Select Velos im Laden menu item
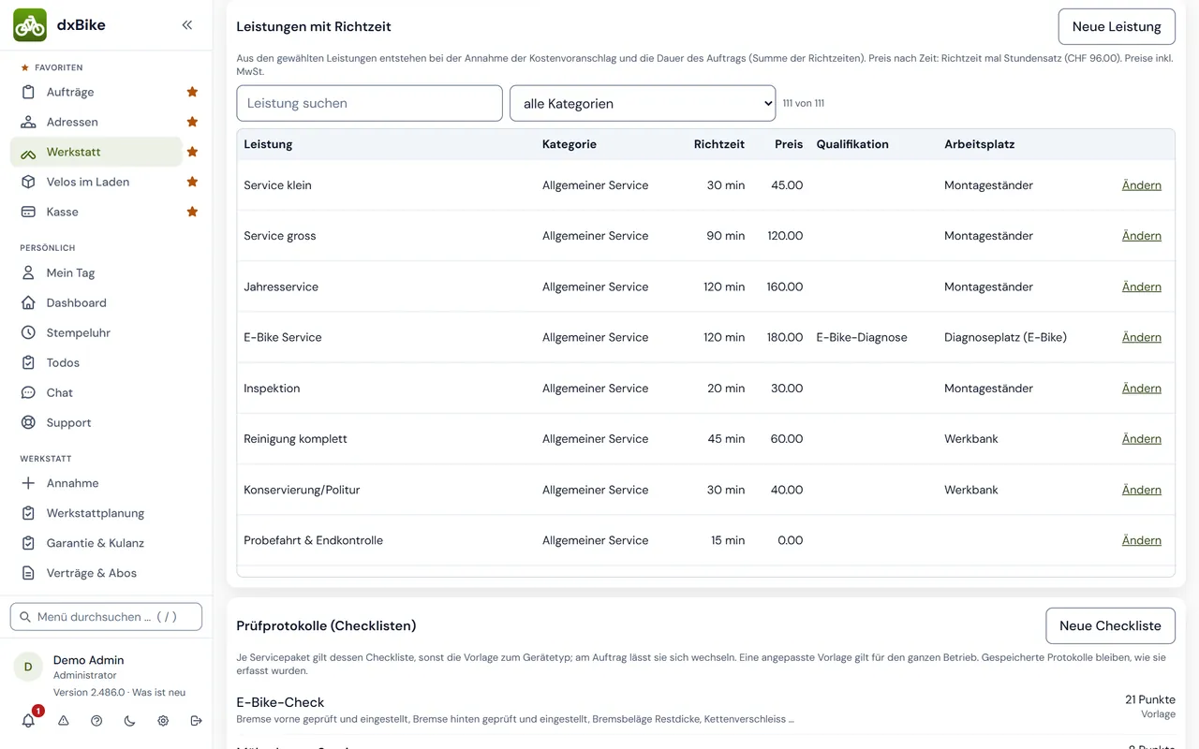This screenshot has height=749, width=1199. pos(96,182)
